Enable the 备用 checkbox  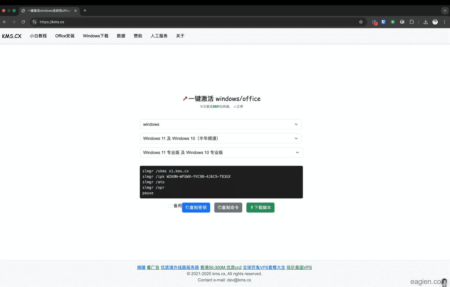[x=170, y=206]
